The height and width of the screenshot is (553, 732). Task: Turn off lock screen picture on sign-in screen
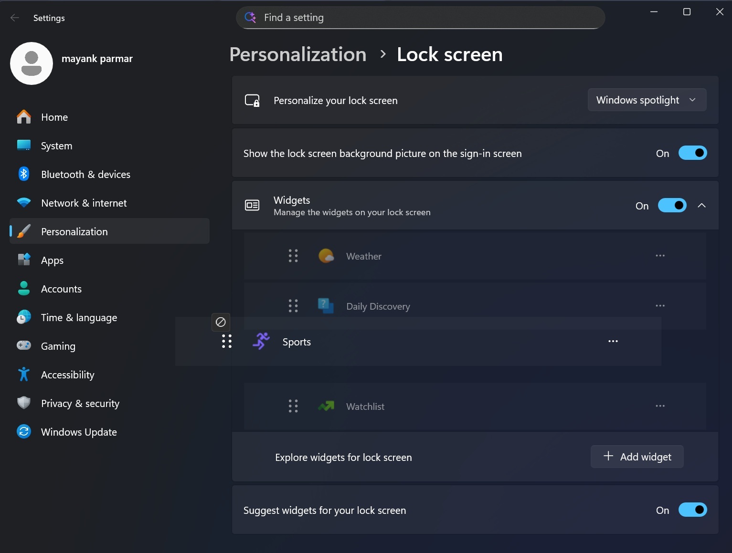[693, 153]
